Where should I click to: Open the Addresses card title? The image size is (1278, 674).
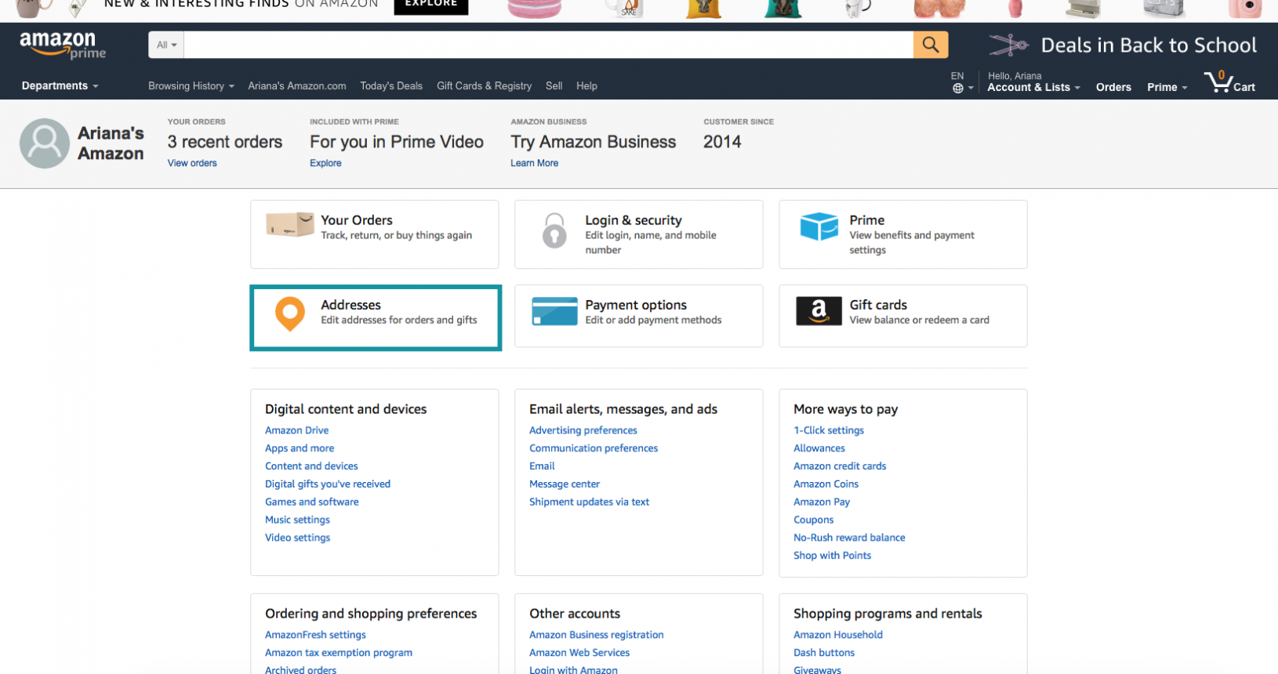tap(350, 305)
